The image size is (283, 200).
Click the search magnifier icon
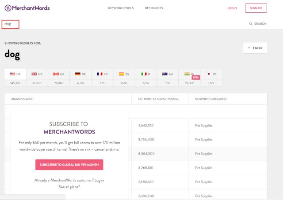[251, 24]
